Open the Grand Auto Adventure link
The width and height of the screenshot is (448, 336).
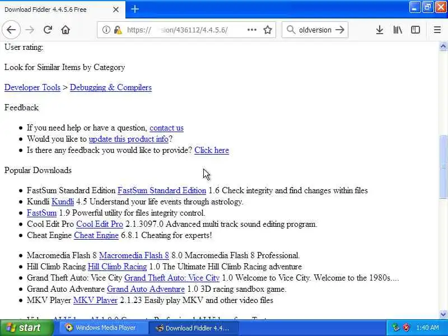(x=146, y=289)
